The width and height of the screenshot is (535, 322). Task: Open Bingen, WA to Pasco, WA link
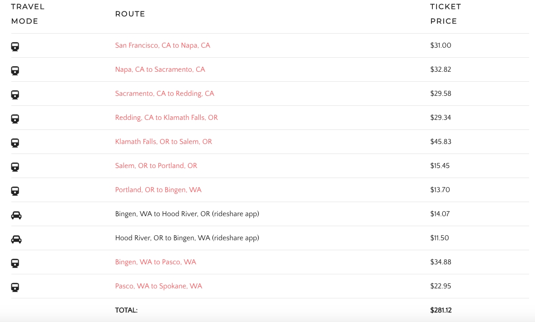[x=155, y=262]
